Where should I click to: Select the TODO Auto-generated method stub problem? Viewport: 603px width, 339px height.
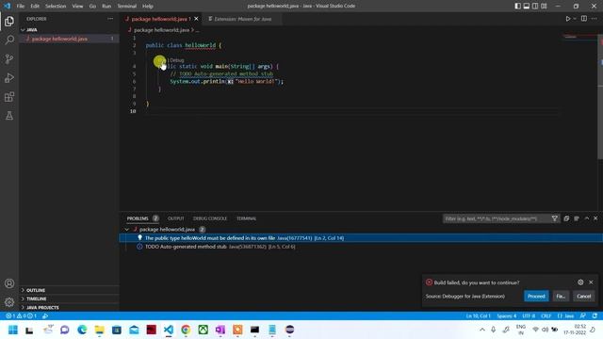361,247
